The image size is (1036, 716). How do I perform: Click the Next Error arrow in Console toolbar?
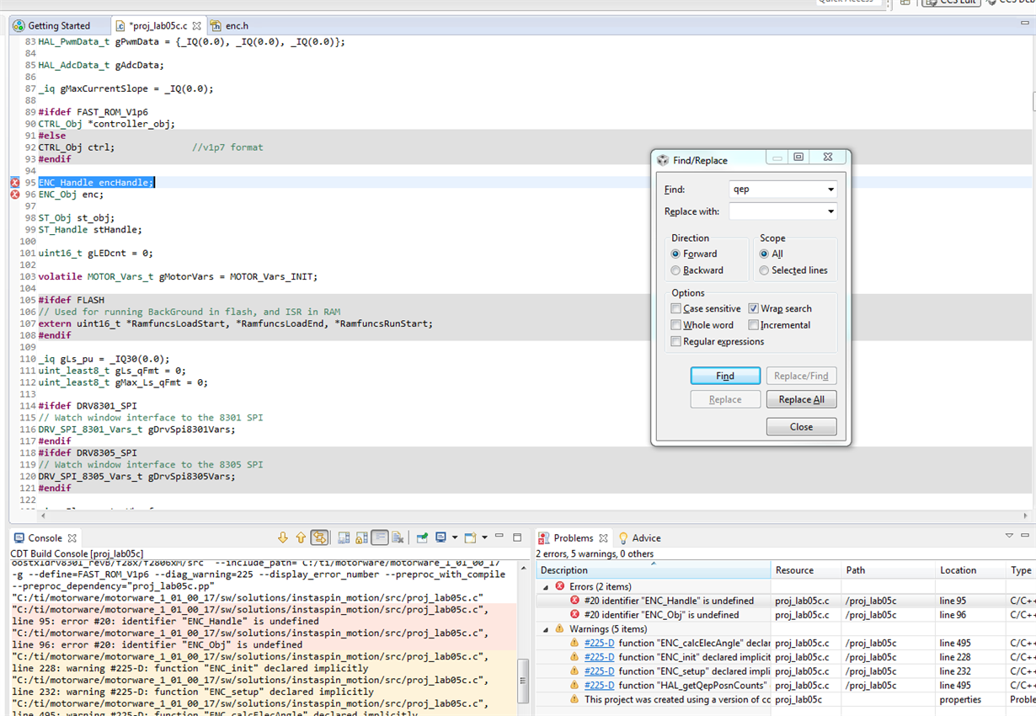(x=283, y=537)
